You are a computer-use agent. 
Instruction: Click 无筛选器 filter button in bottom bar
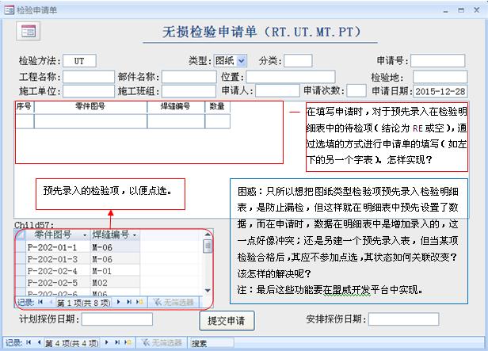point(164,343)
